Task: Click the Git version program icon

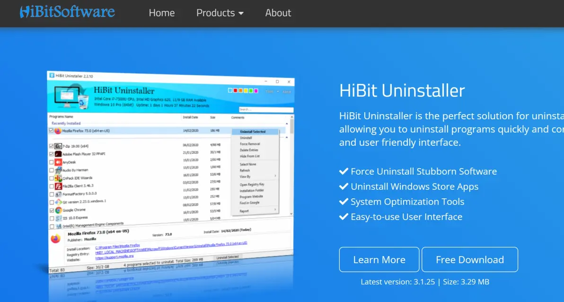Action: coord(58,202)
